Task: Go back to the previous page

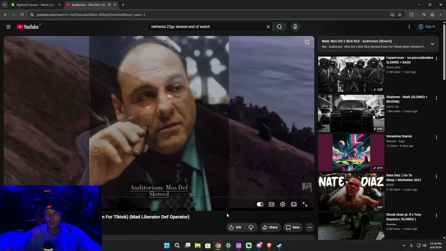Action: coord(5,15)
